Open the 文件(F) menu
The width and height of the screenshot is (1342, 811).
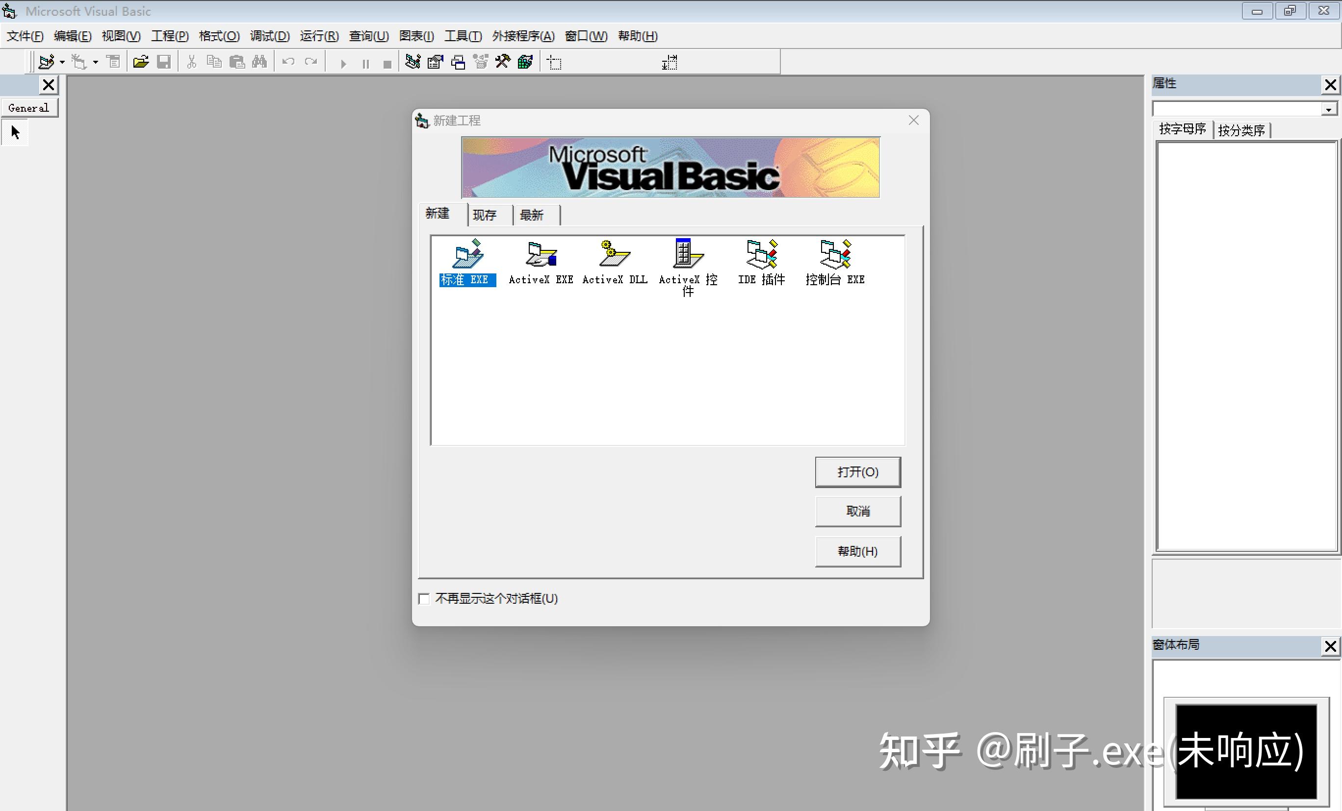pyautogui.click(x=25, y=36)
